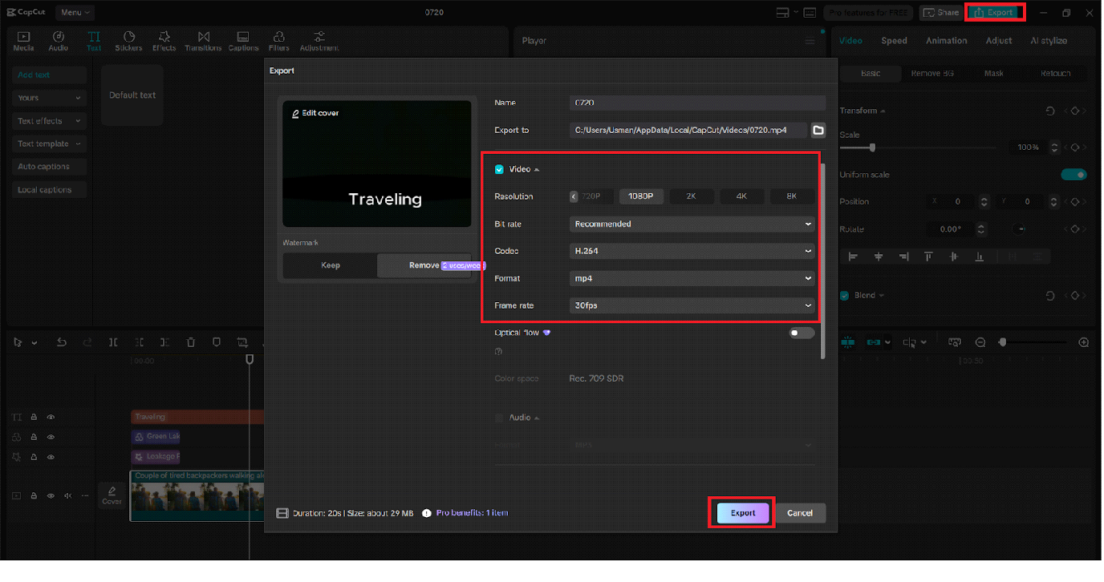The image size is (1104, 582).
Task: Toggle the Optical flow switch
Action: click(801, 333)
